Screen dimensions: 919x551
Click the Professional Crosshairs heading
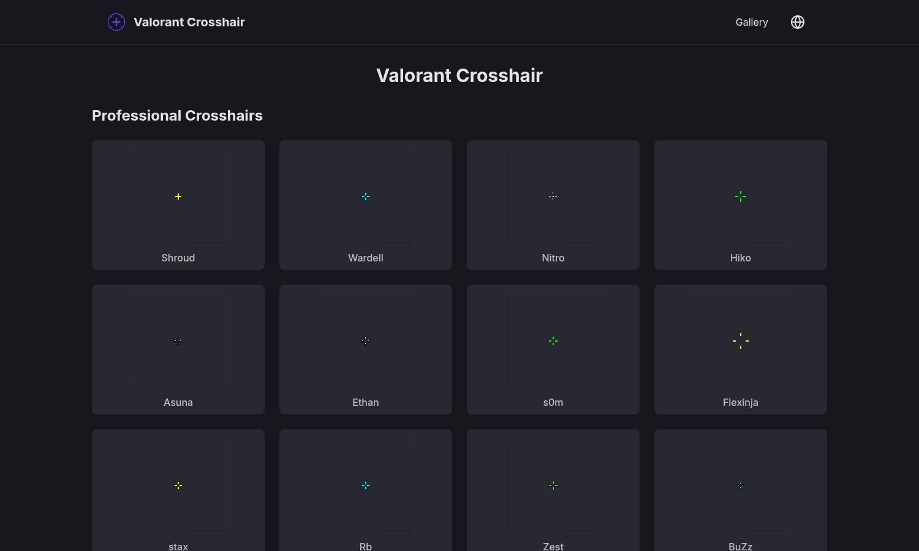point(177,116)
